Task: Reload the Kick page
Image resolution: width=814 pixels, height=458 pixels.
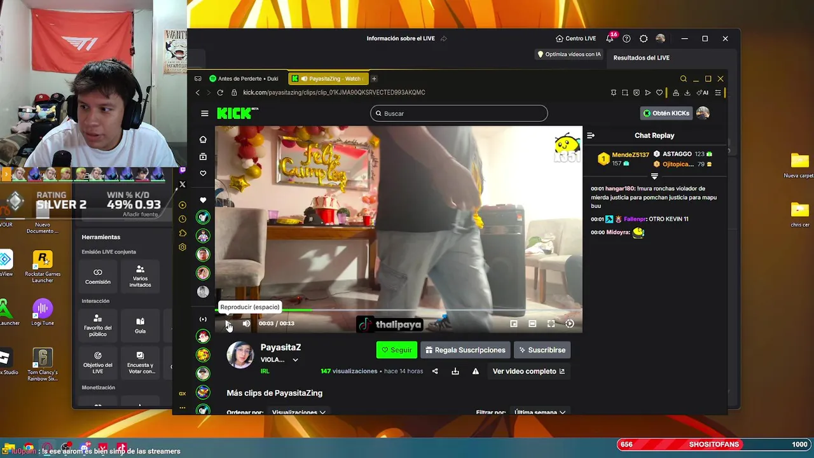Action: point(220,93)
